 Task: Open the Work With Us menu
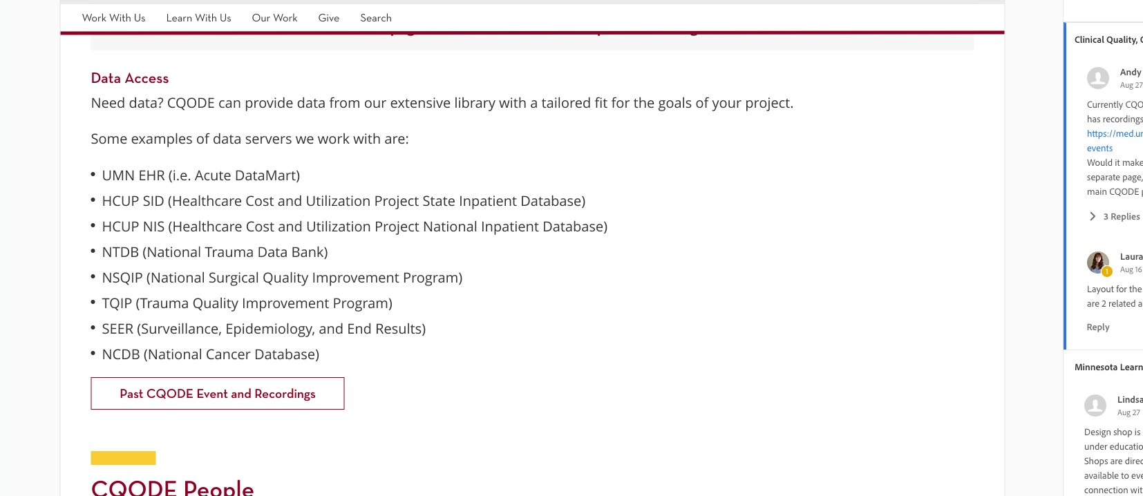pyautogui.click(x=113, y=18)
